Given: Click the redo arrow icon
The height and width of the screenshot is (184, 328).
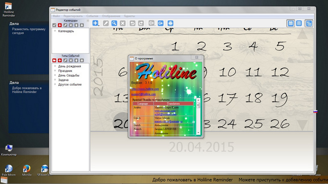Looking at the screenshot, I should point(141,23).
